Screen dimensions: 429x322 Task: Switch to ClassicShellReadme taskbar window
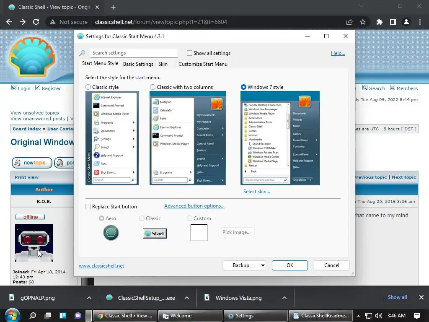(321, 316)
